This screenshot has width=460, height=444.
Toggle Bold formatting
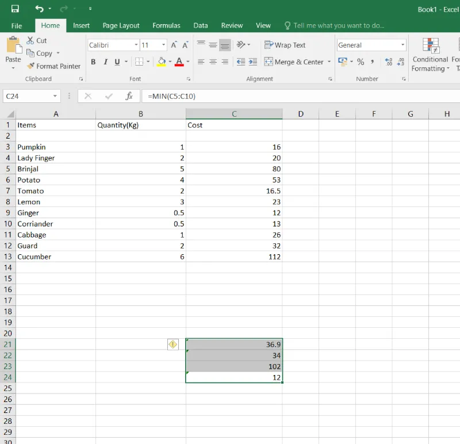(93, 62)
